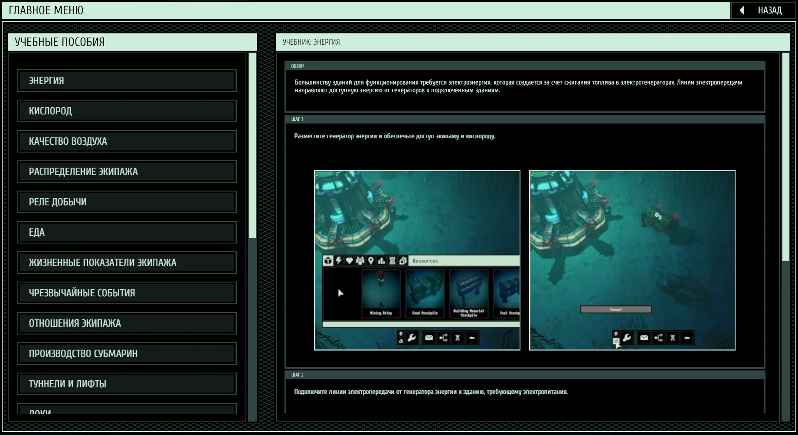This screenshot has width=798, height=435.
Task: Open the ЭНЕРГИЯ tutorial
Action: coord(127,81)
